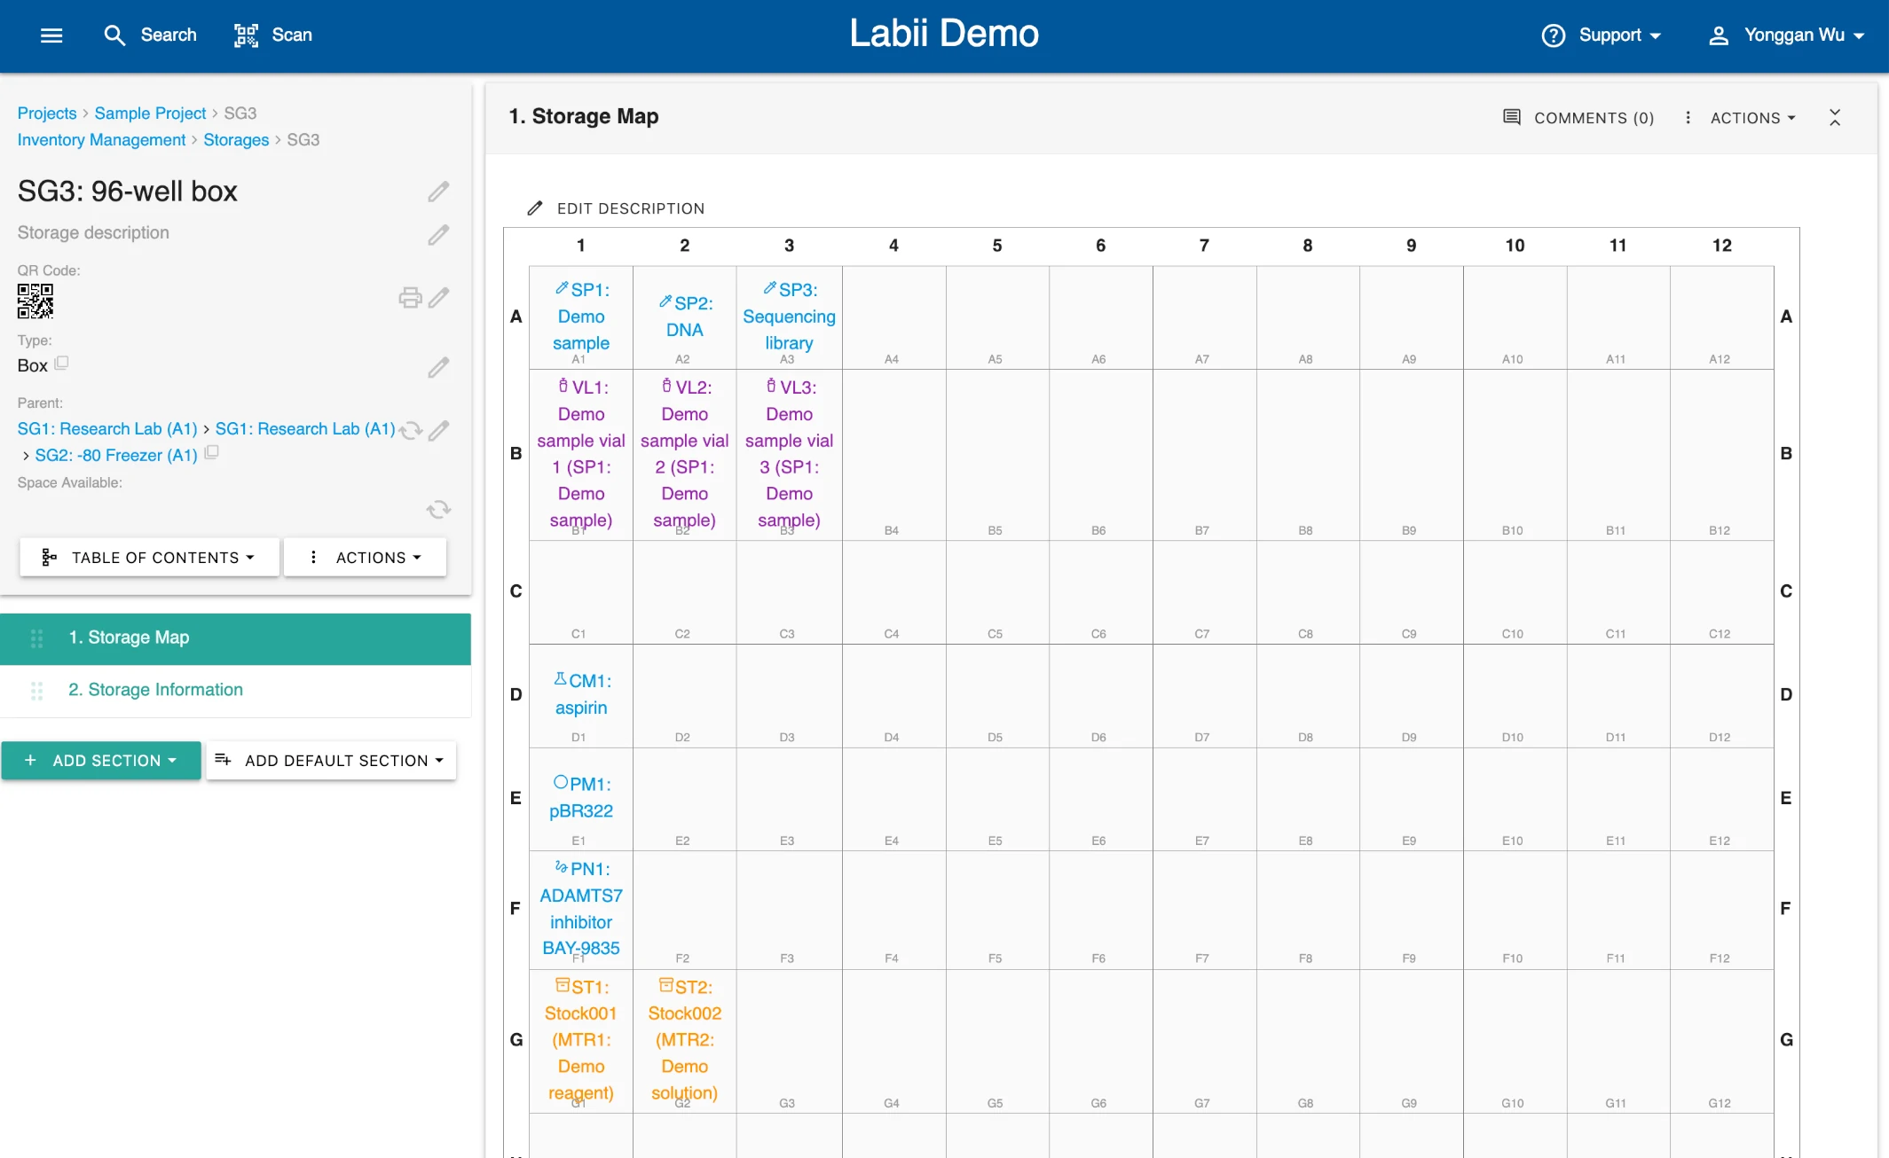Open the SG2: -80 Freezer parent link
Viewport: 1889px width, 1158px height.
tap(116, 455)
